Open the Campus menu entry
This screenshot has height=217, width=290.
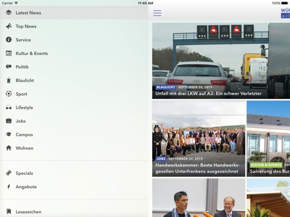(74, 134)
